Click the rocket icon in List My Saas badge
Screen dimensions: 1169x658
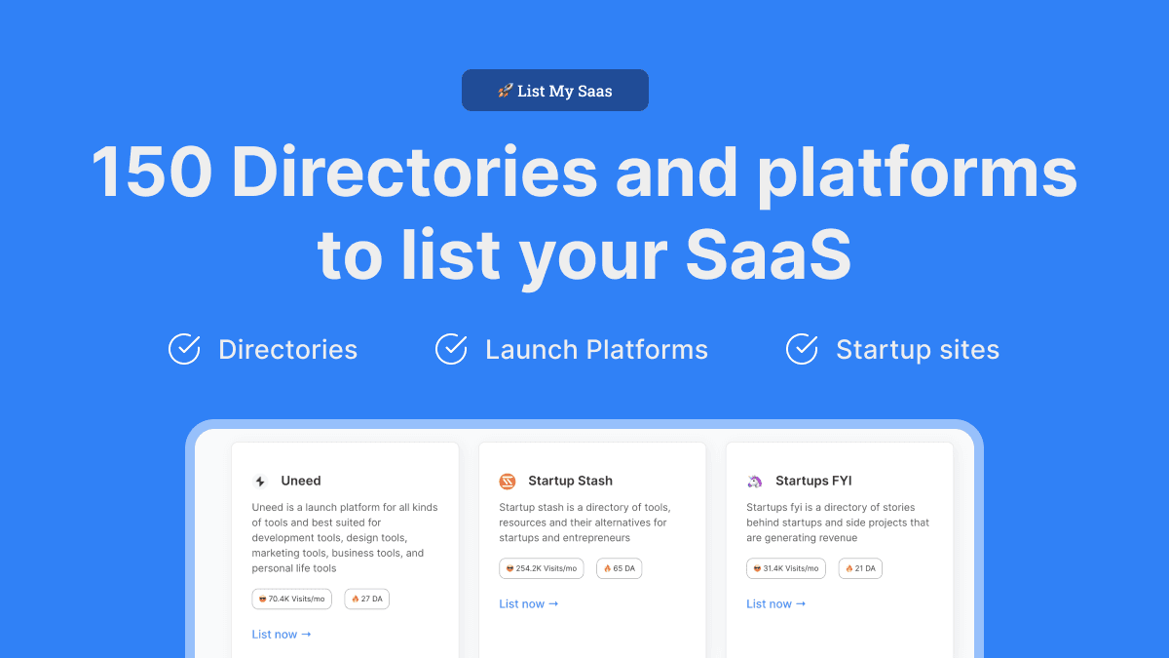pos(506,91)
